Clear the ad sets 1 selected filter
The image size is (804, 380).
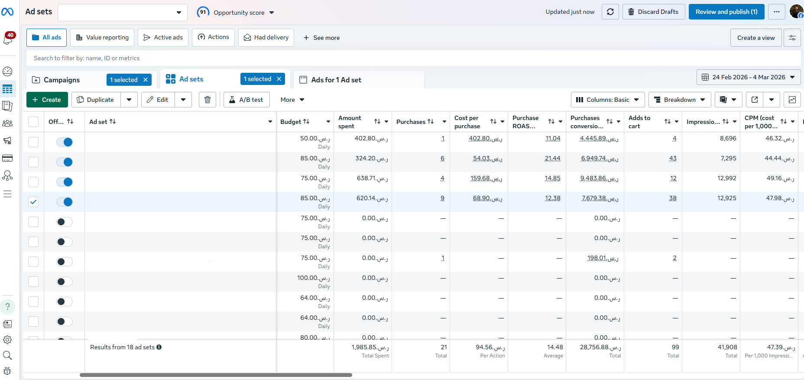click(279, 79)
